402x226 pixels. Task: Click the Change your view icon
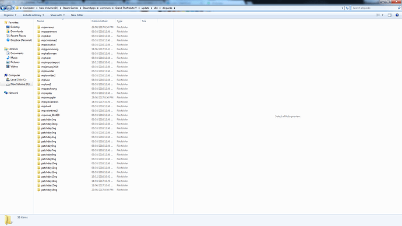coord(378,15)
